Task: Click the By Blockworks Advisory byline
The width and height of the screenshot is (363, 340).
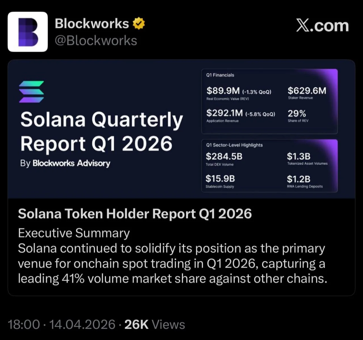Action: [65, 163]
